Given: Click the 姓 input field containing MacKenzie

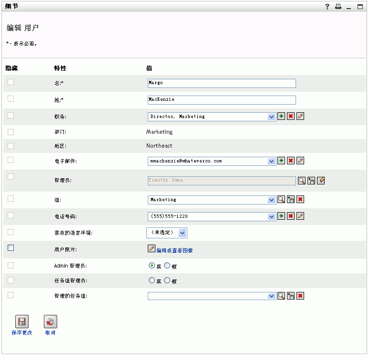Looking at the screenshot, I should click(x=222, y=100).
